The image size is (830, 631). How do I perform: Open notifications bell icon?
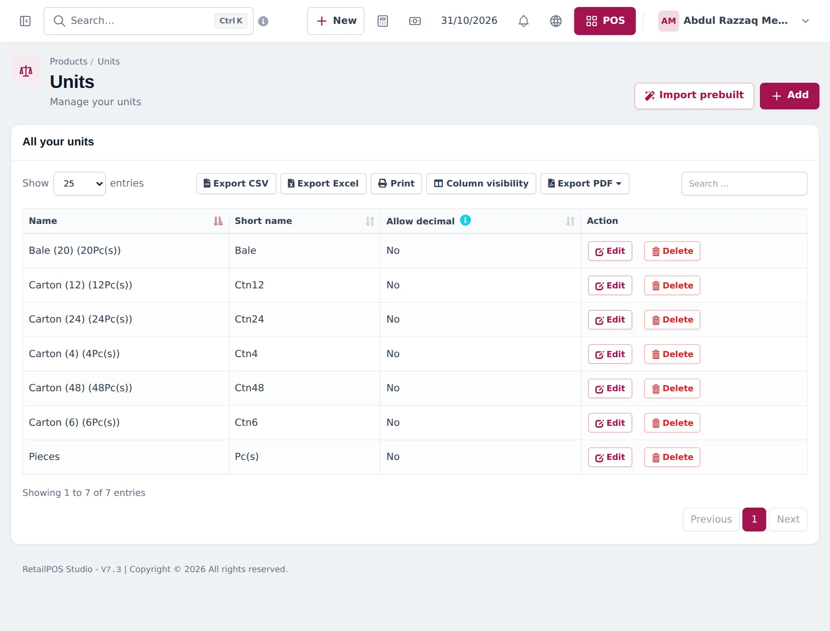pyautogui.click(x=523, y=21)
